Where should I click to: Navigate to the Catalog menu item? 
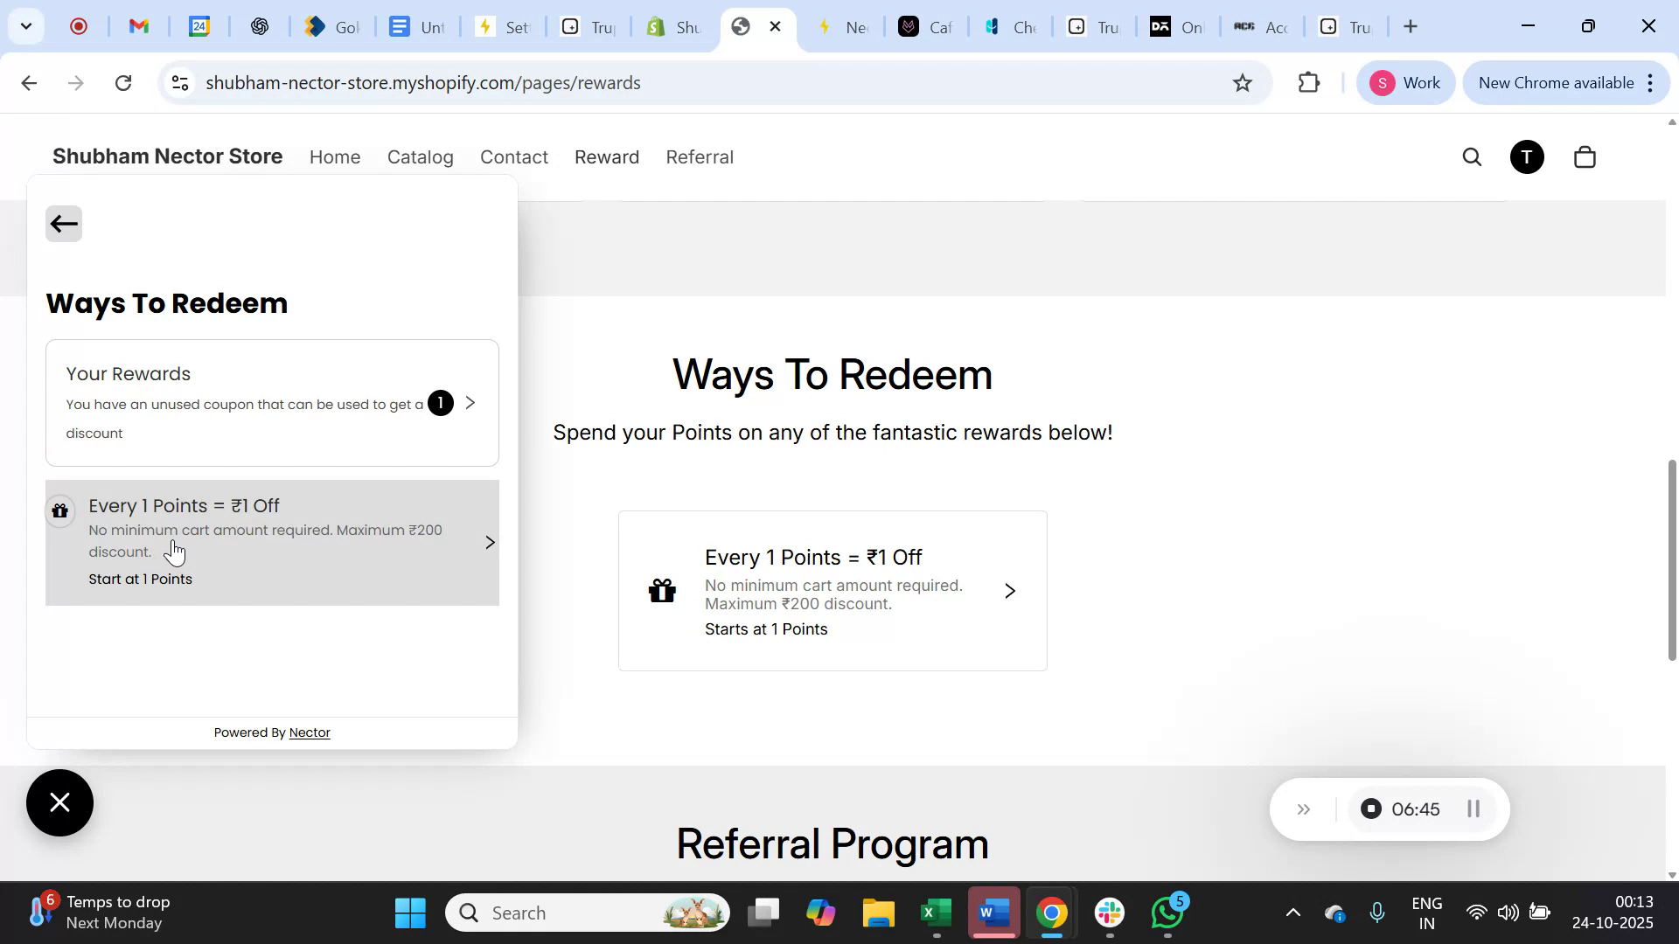point(420,157)
